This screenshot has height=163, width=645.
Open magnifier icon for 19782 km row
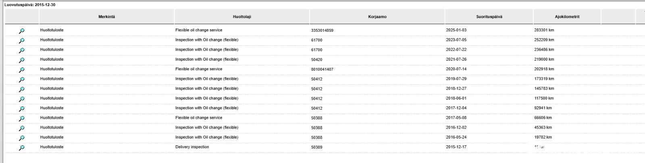[22, 138]
